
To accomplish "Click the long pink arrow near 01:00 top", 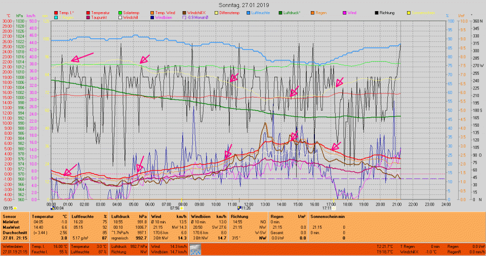I will [82, 57].
